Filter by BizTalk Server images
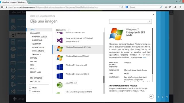This screenshot has height=103, width=184. tap(38, 47)
